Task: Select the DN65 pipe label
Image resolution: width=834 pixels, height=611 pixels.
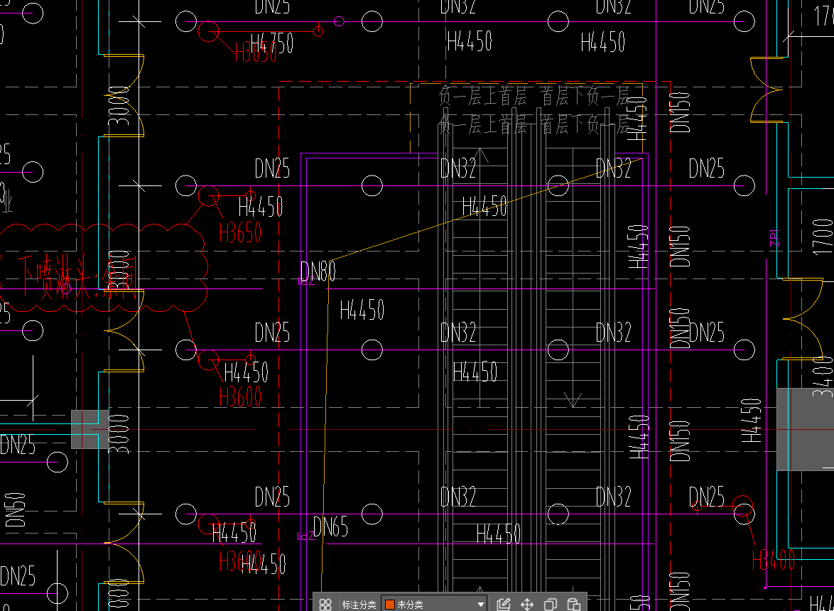Action: tap(330, 527)
